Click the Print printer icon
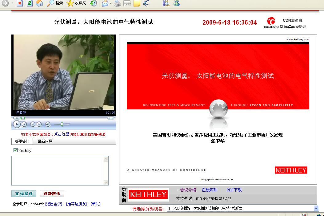Screen dimensions: 324x216 [x=117, y=3]
